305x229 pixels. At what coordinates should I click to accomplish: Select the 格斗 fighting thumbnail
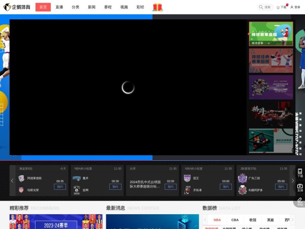[270, 113]
